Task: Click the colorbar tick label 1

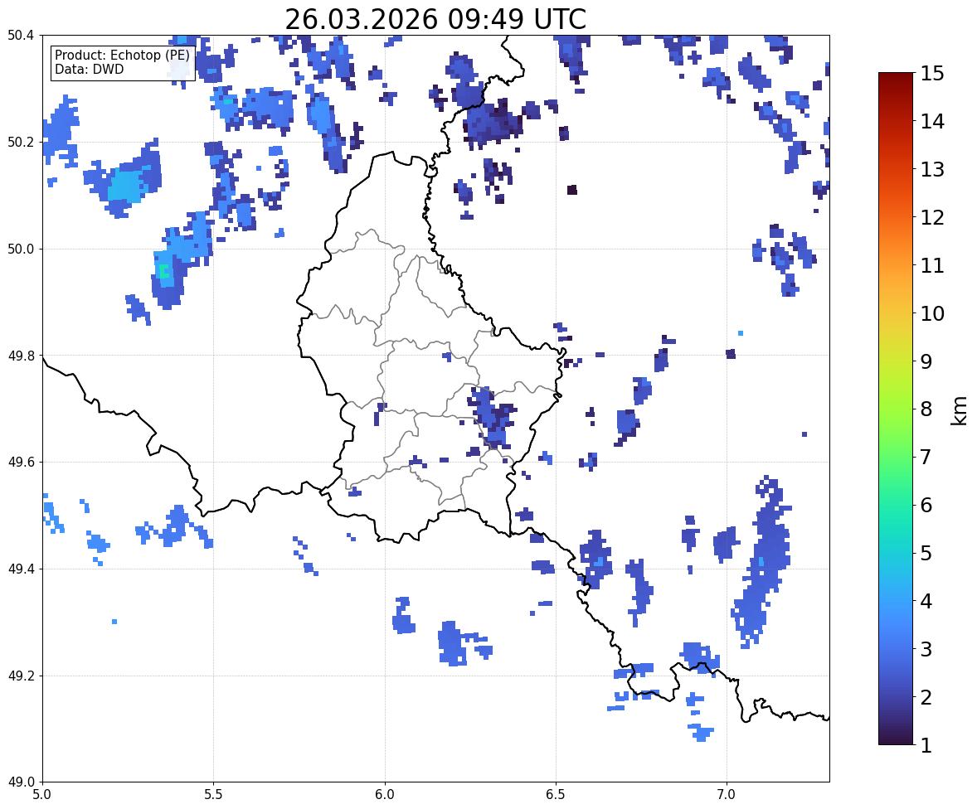Action: click(926, 745)
